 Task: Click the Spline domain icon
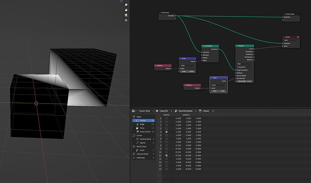point(137,143)
